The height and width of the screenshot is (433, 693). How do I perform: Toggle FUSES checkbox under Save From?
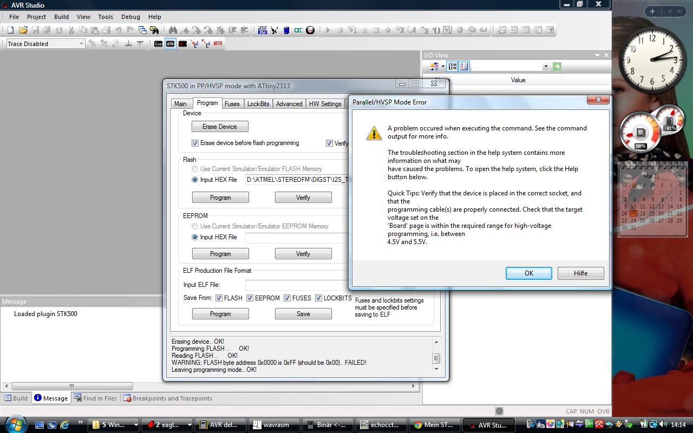[x=287, y=298]
